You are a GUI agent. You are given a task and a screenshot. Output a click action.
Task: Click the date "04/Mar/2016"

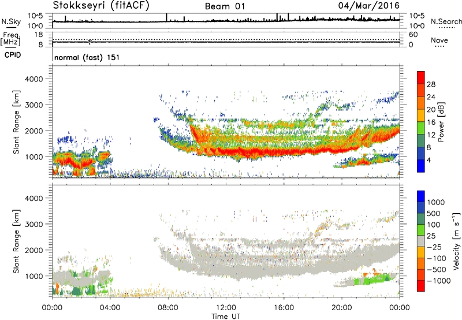click(x=369, y=5)
